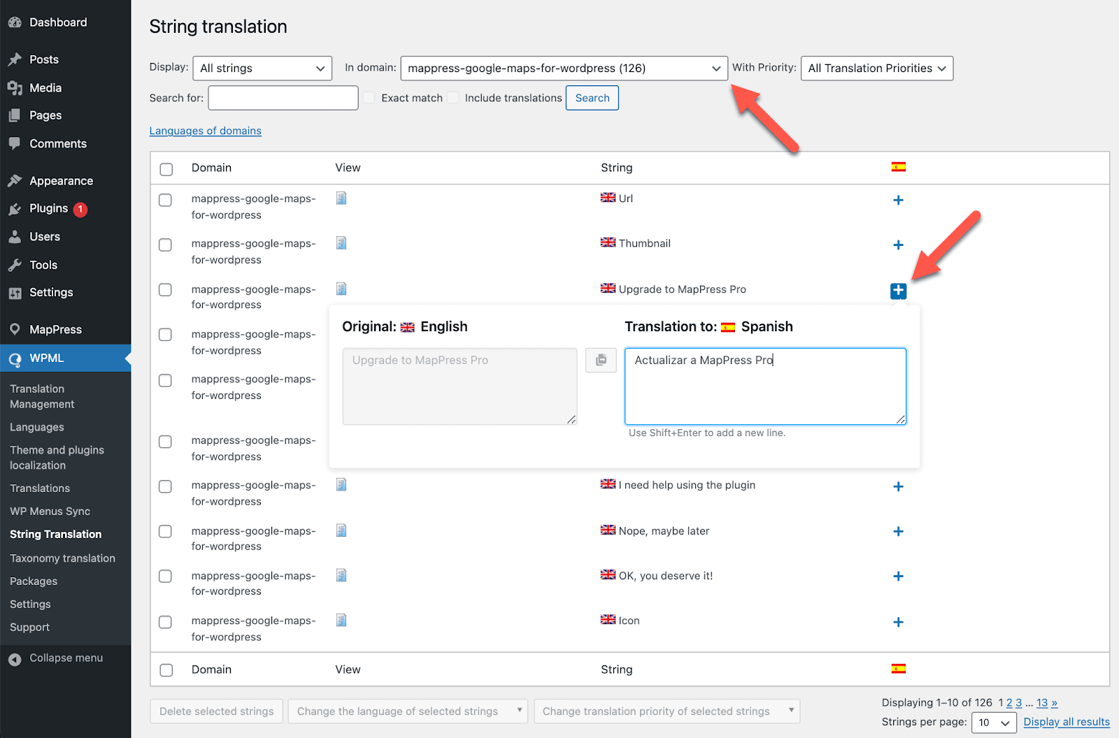Open the In domain dropdown

coord(564,68)
